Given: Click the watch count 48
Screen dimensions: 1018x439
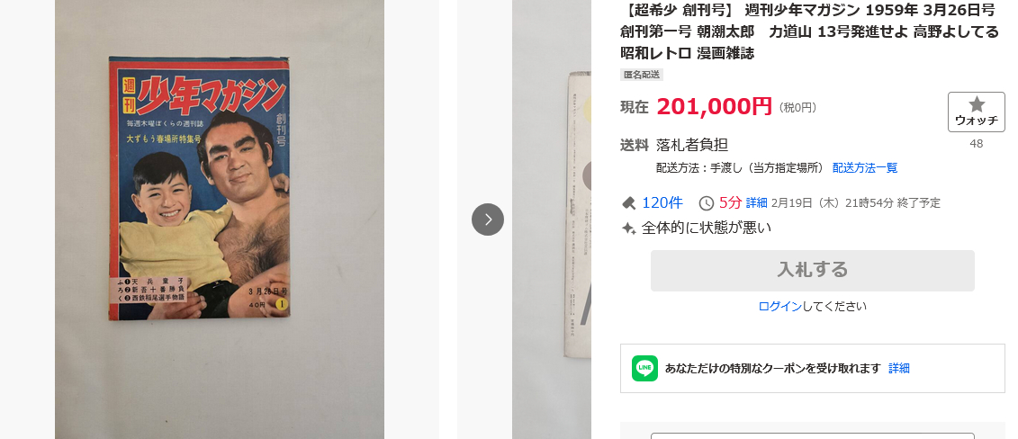Looking at the screenshot, I should point(976,144).
